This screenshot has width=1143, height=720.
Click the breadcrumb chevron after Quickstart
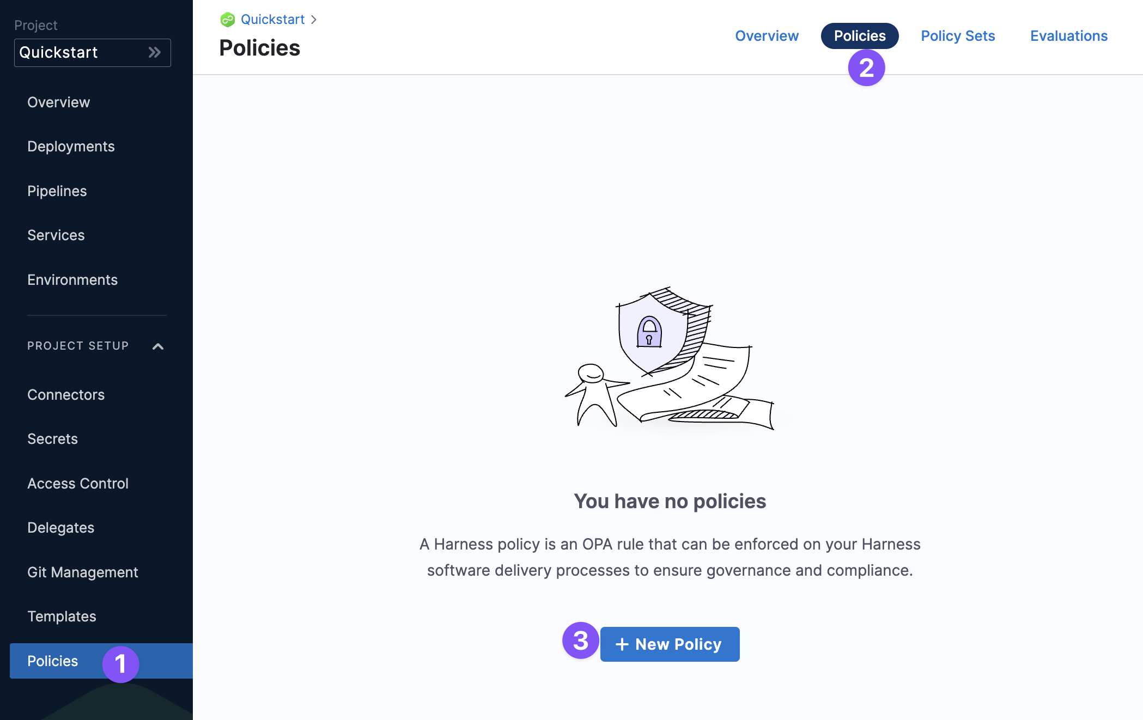[x=314, y=20]
